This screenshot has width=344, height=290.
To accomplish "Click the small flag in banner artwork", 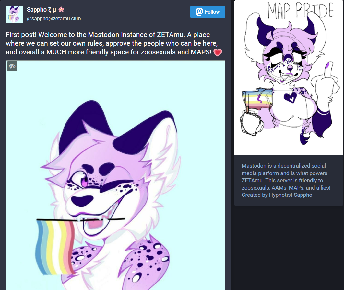I will tap(257, 99).
